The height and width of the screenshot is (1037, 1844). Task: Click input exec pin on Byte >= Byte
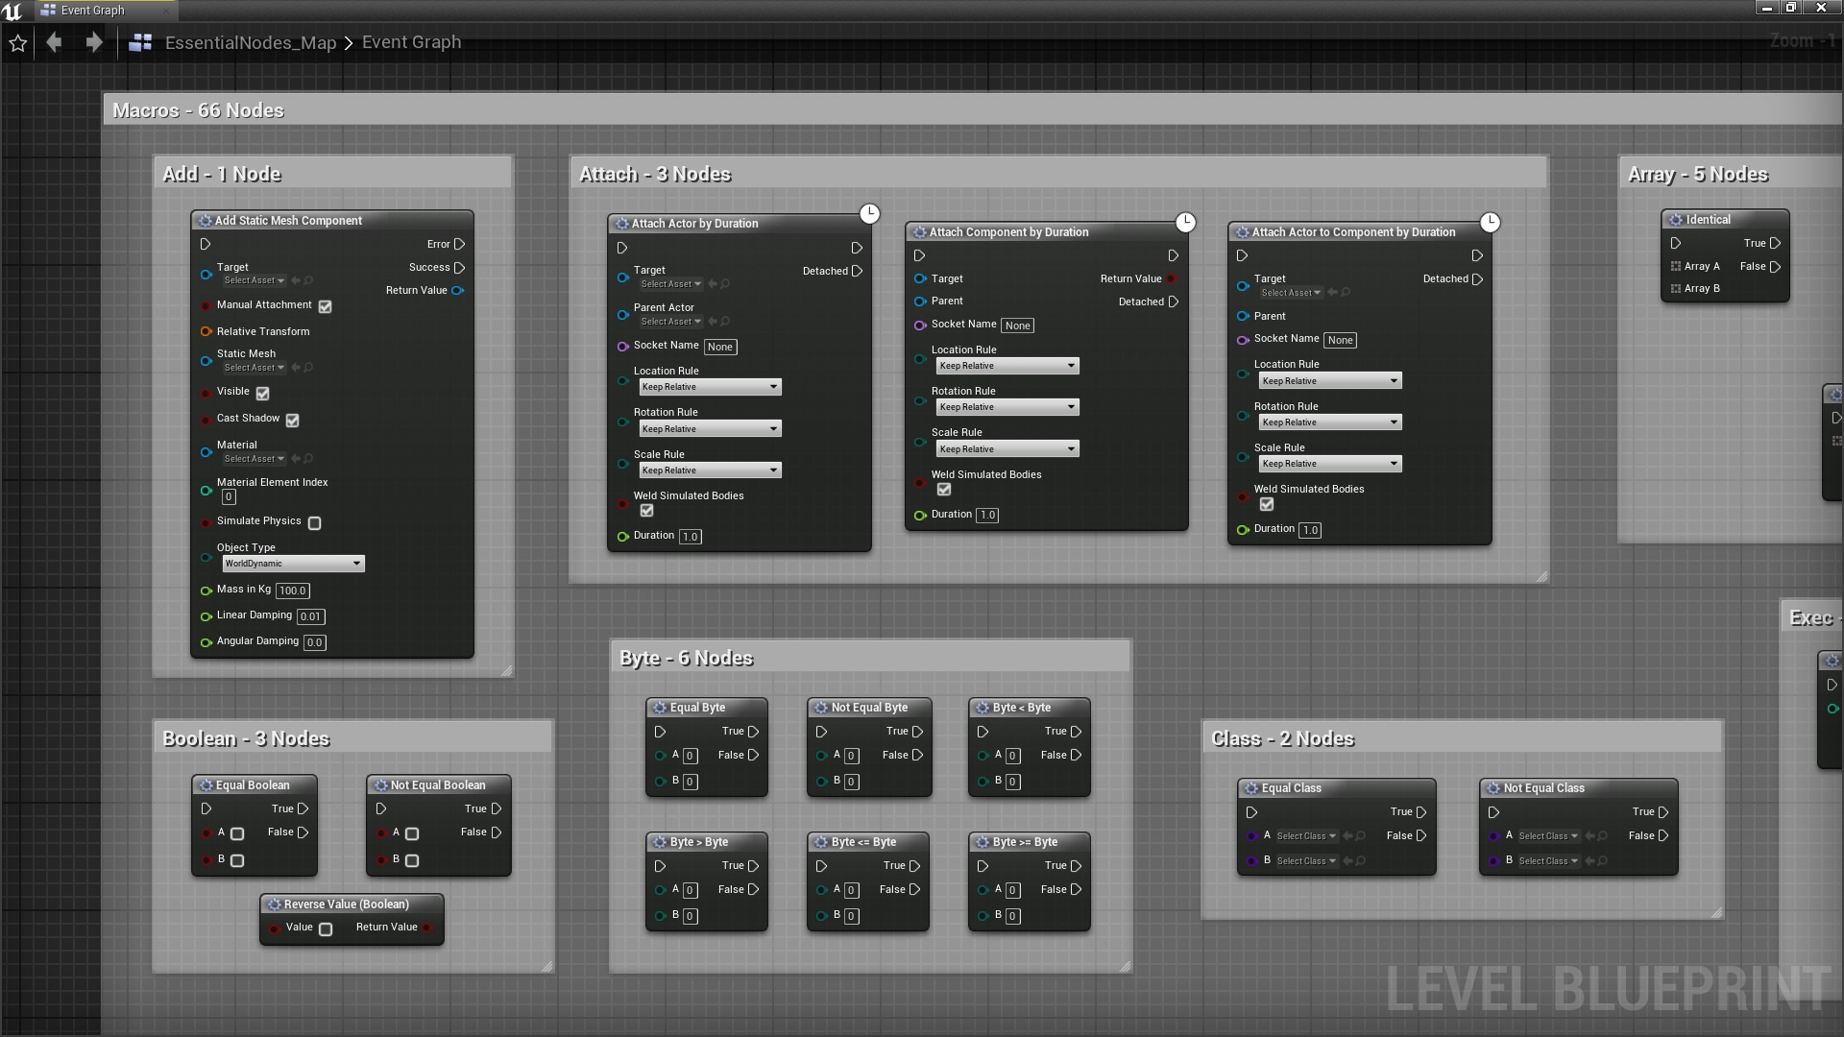(983, 866)
